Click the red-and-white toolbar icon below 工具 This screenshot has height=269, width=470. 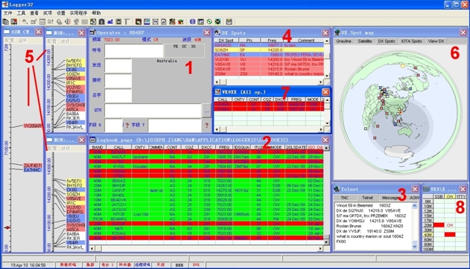14,22
